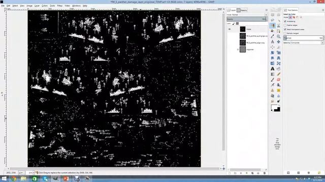The image size is (325, 182).
Task: Click the canvas navigation icon at corner
Action: tap(223, 168)
